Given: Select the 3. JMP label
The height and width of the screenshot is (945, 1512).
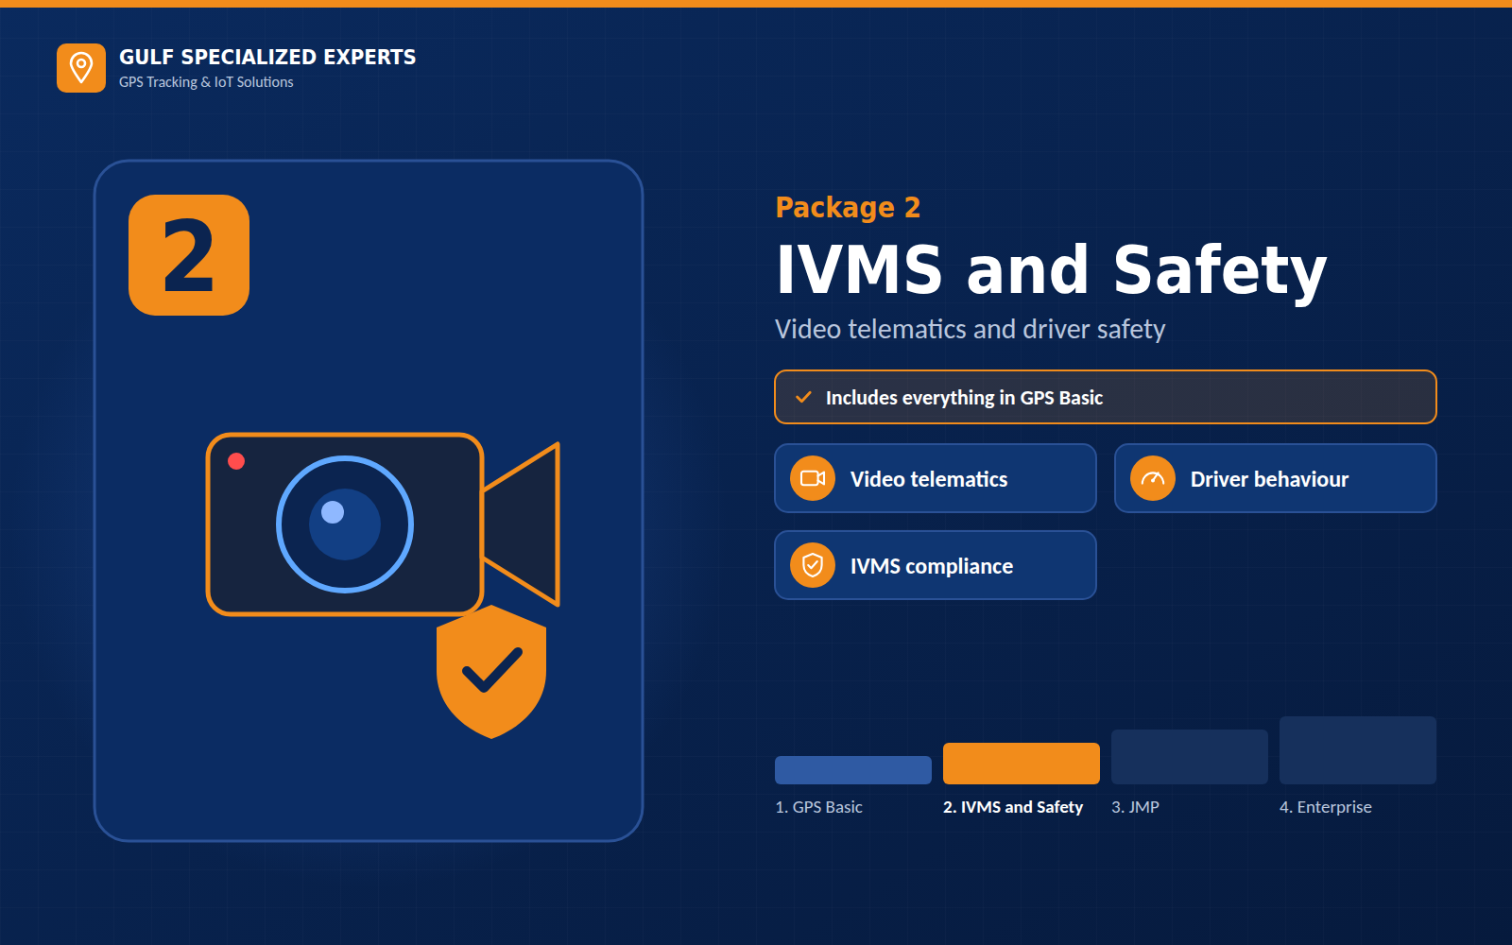Looking at the screenshot, I should pyautogui.click(x=1135, y=807).
